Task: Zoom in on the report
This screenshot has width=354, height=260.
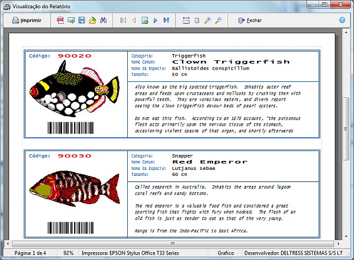Action: pyautogui.click(x=207, y=20)
